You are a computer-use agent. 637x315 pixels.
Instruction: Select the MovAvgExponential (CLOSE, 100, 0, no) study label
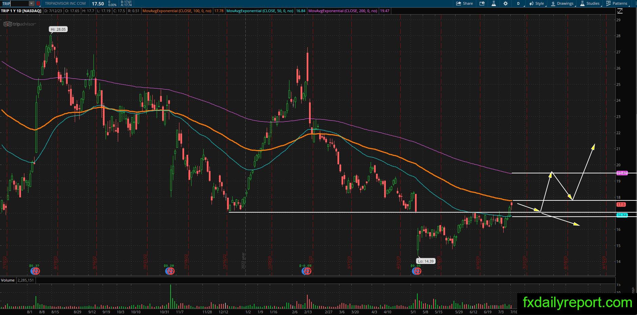tap(177, 11)
